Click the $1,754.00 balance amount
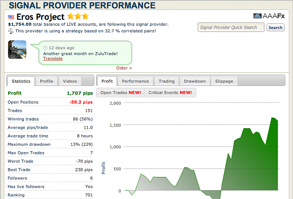 tap(20, 24)
